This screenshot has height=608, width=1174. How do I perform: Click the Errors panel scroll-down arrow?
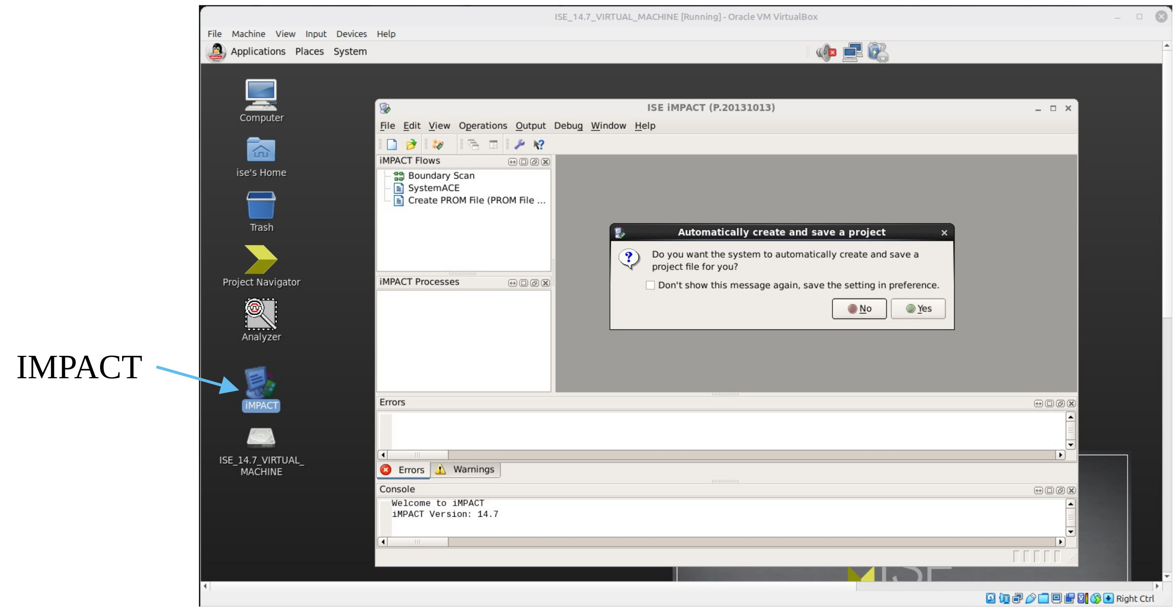(1071, 445)
